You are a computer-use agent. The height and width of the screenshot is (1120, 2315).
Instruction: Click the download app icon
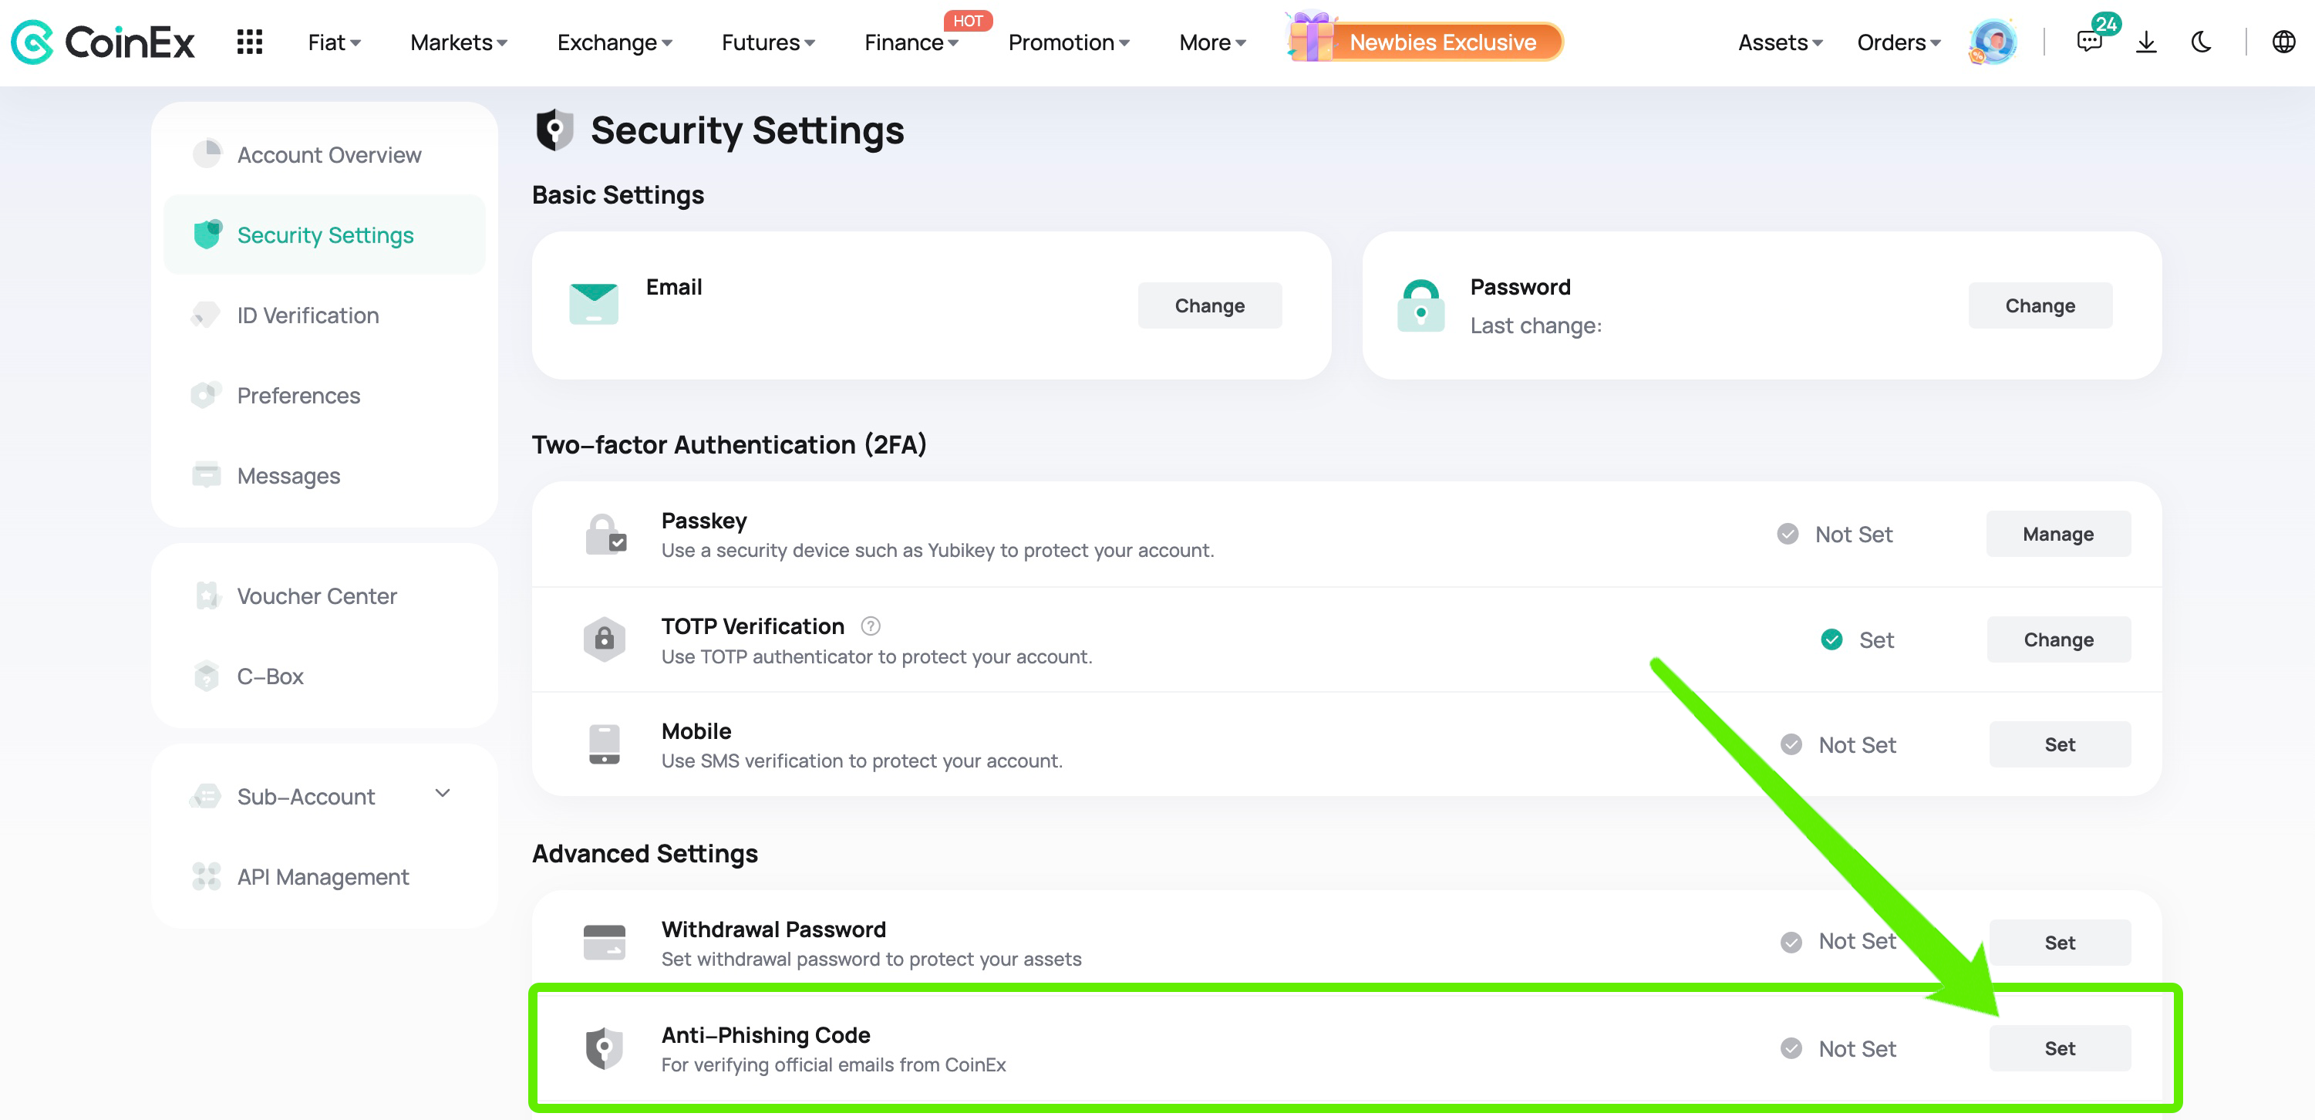pos(2146,42)
